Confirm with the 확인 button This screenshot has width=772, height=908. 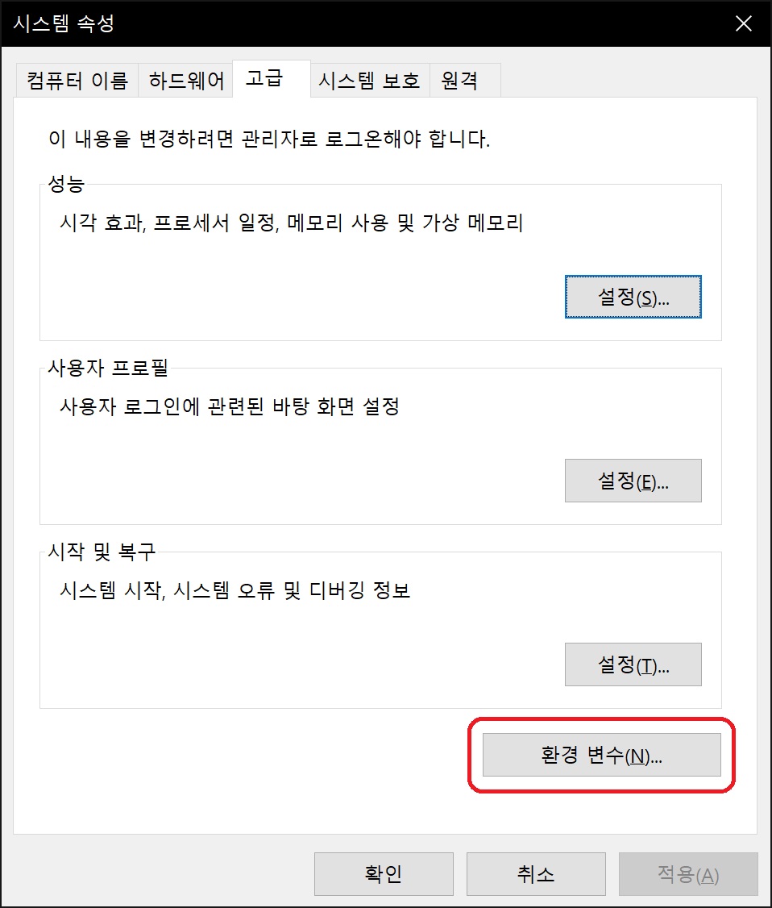[384, 874]
